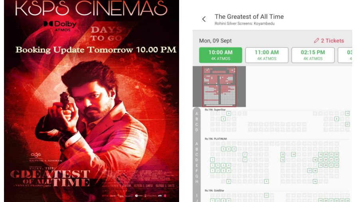
Task: Choose SuperStar row C seat 21
Action: 347,125
